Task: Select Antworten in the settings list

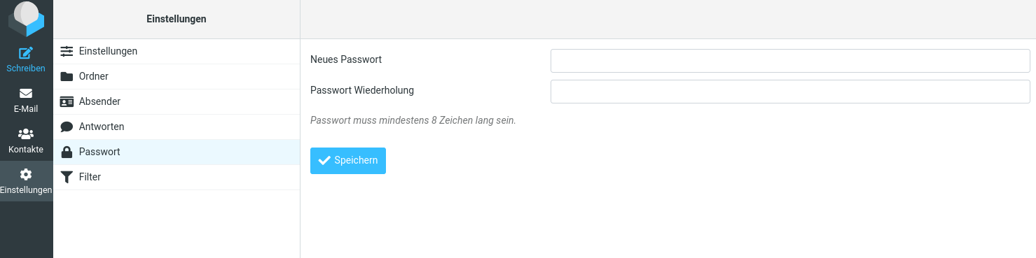Action: pyautogui.click(x=177, y=127)
